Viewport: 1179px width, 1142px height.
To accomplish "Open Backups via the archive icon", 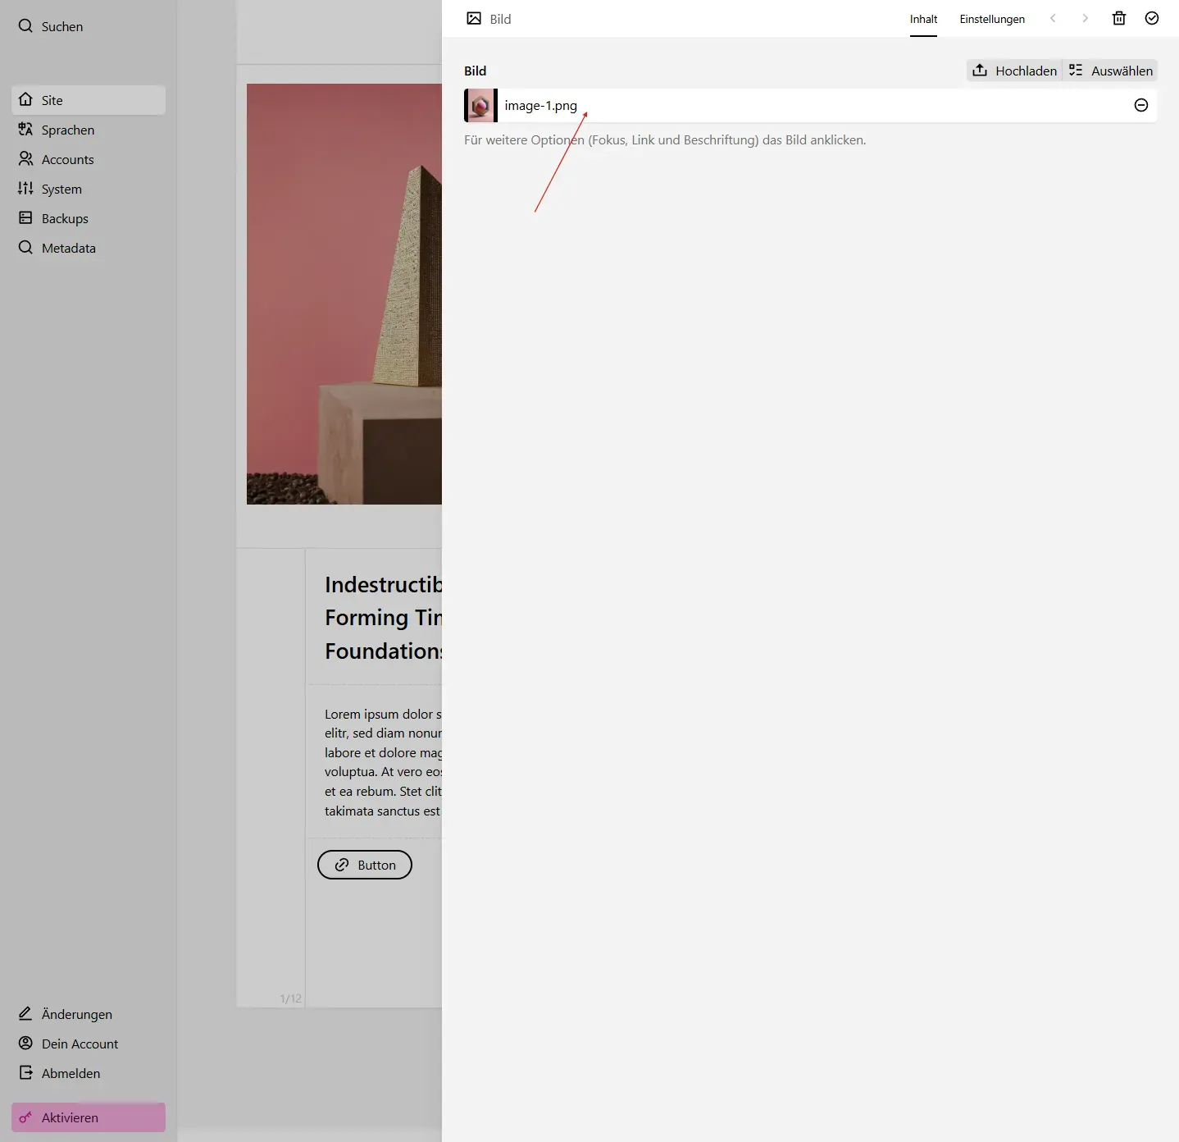I will (x=25, y=218).
